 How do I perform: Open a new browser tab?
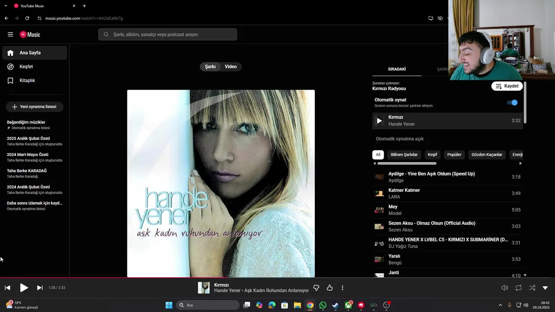tap(84, 6)
